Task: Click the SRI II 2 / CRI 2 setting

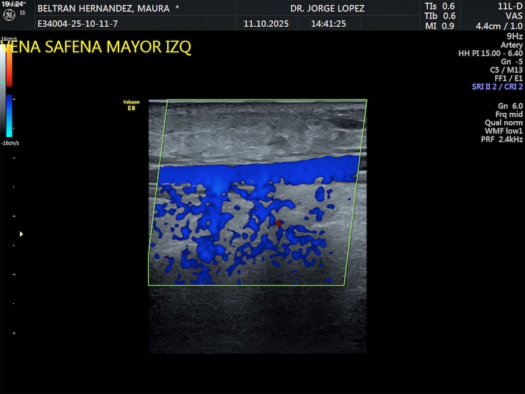Action: [x=497, y=87]
